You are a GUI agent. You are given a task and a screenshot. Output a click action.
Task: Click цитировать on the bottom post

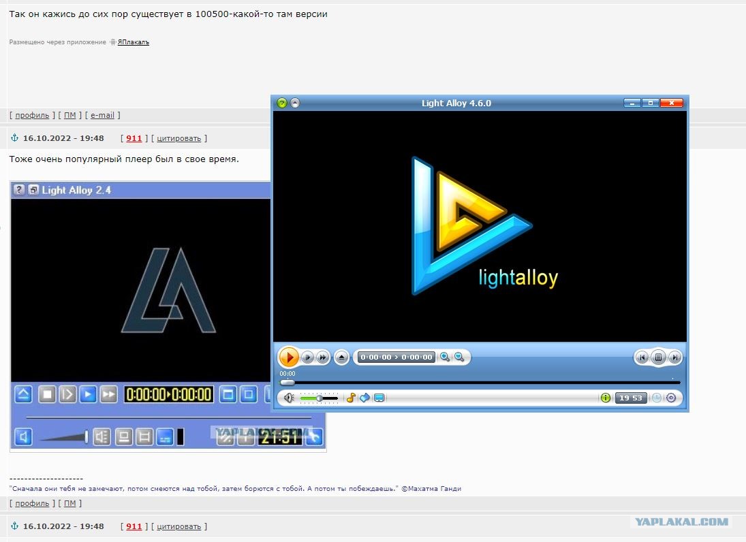pos(179,526)
